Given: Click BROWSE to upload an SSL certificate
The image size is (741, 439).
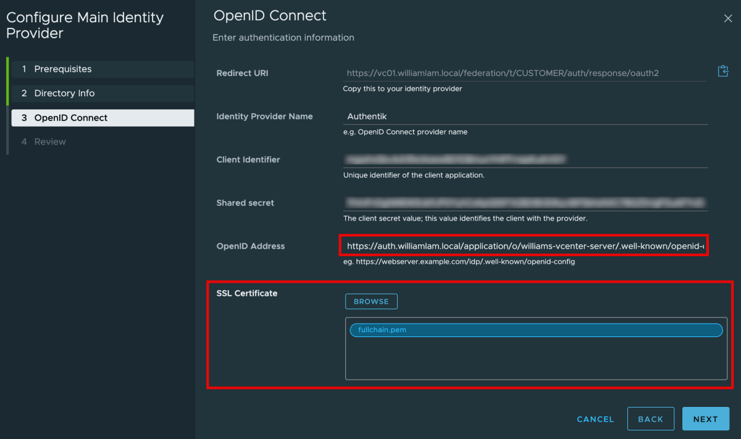Looking at the screenshot, I should [x=371, y=301].
